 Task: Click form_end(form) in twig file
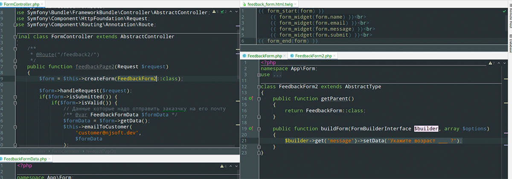288,41
